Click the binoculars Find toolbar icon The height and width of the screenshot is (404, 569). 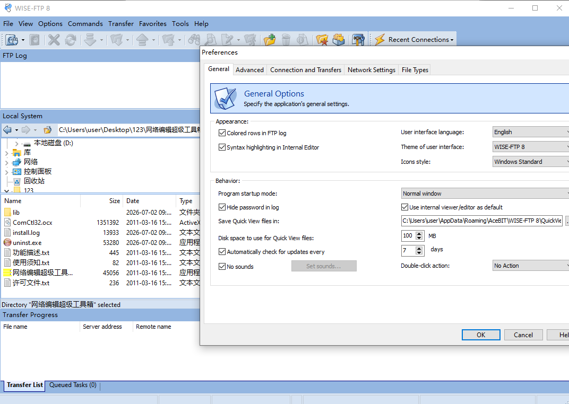194,39
